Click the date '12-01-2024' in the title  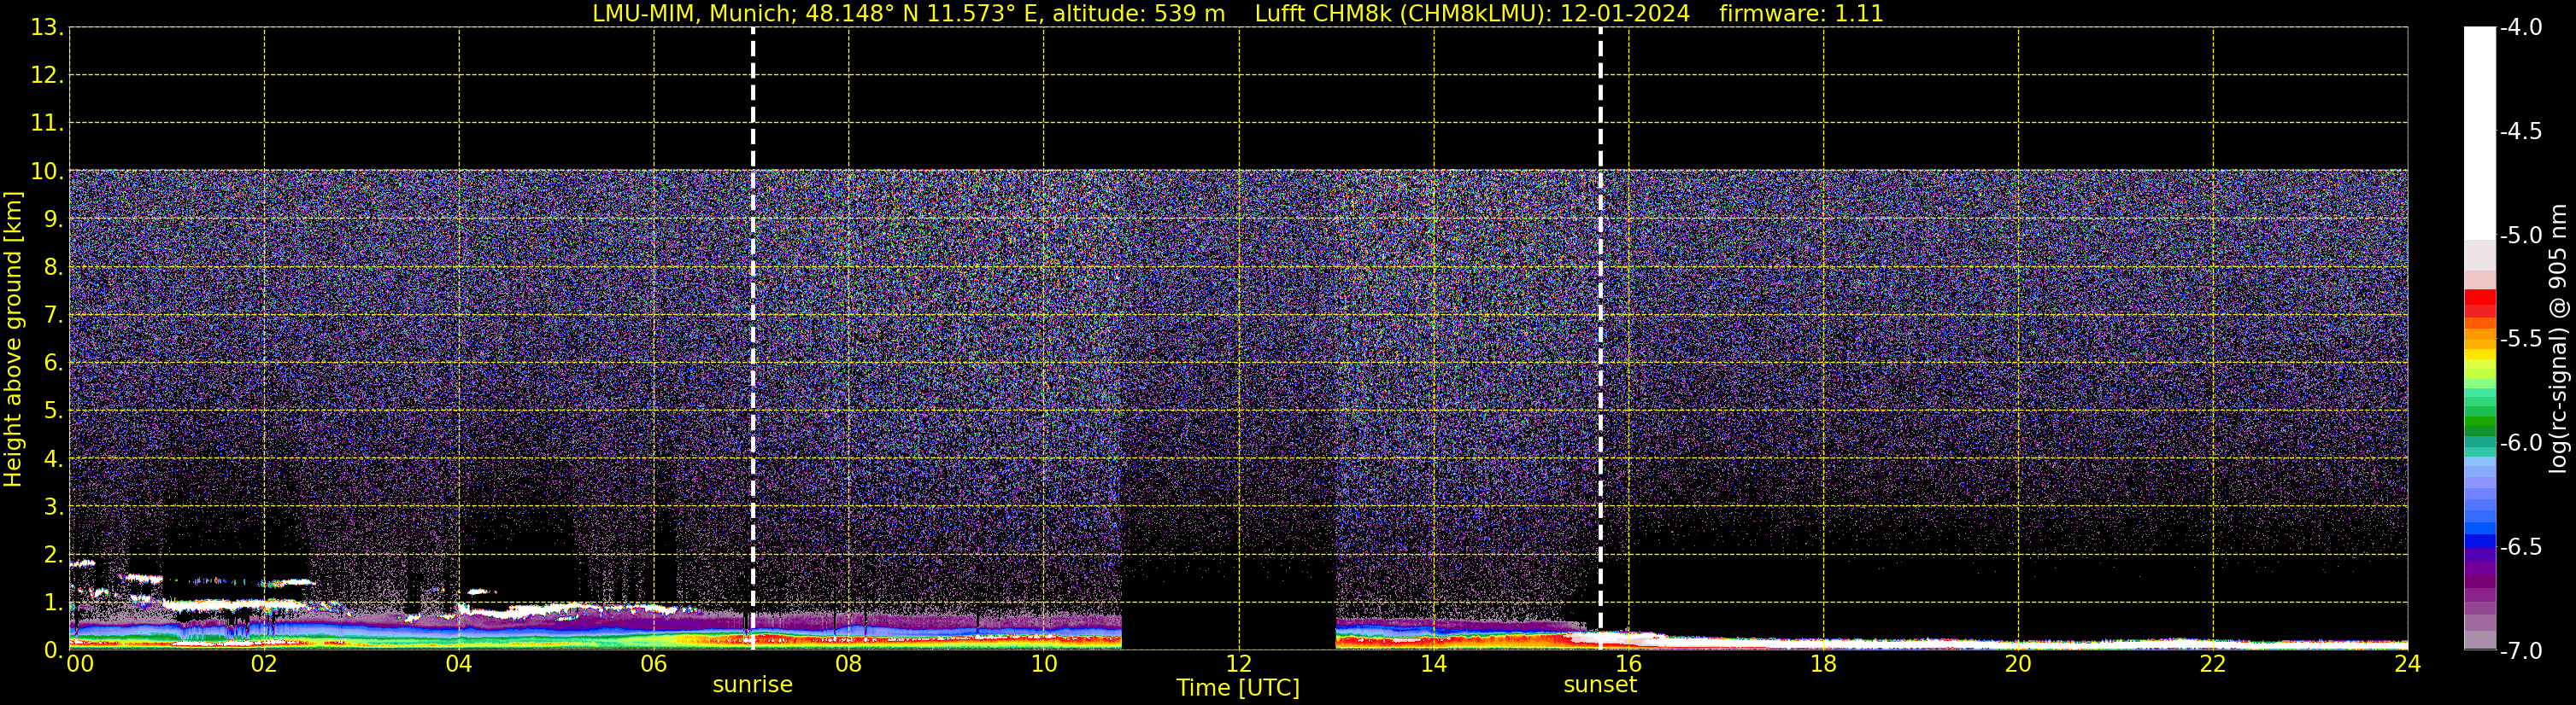1625,14
